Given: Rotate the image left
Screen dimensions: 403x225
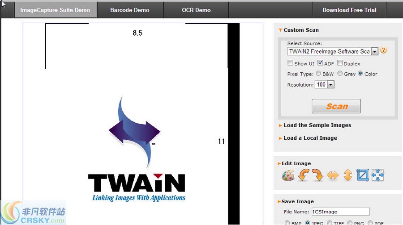Looking at the screenshot, I should pos(303,175).
